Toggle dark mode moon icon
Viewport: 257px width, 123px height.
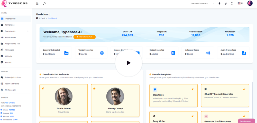(226, 3)
